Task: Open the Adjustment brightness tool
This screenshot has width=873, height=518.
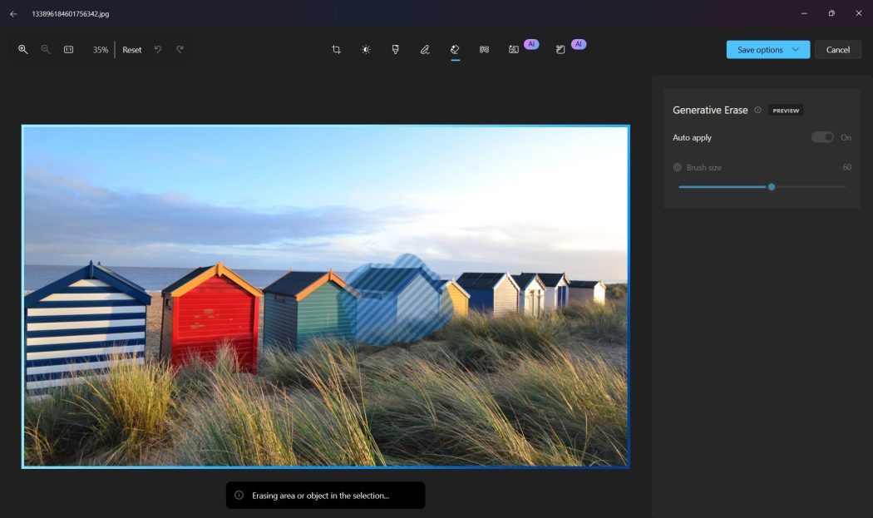Action: pos(366,50)
